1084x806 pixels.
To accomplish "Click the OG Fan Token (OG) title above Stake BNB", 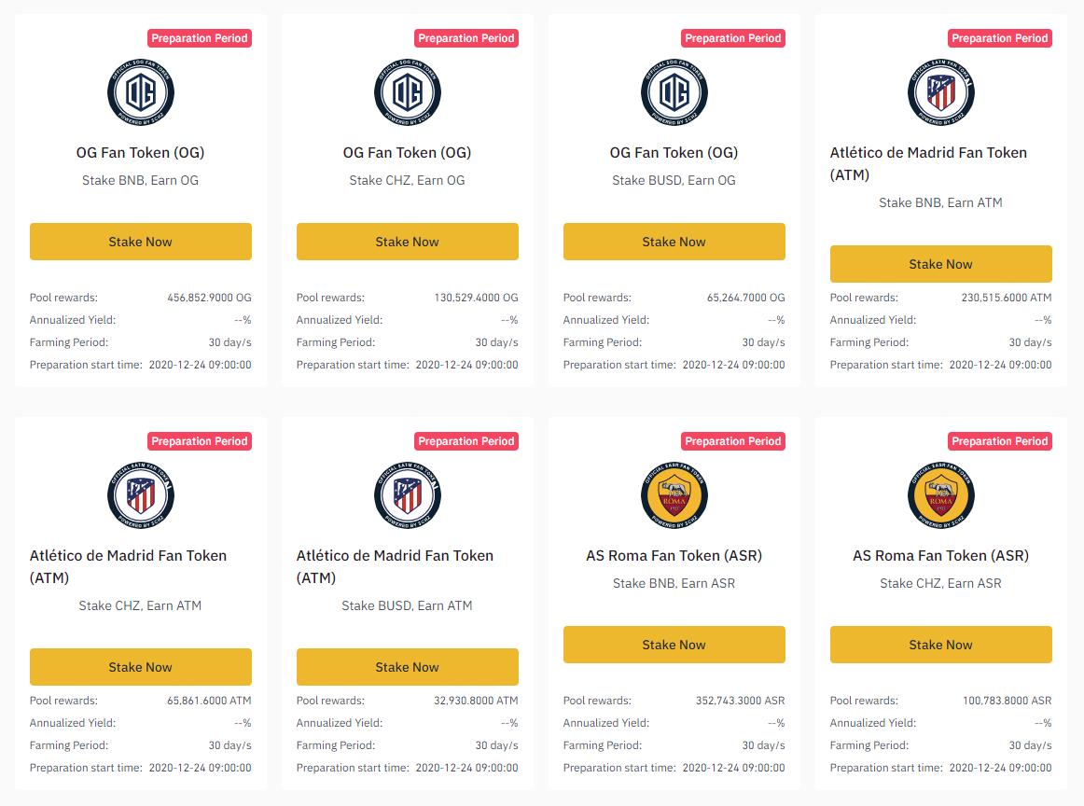I will (140, 153).
